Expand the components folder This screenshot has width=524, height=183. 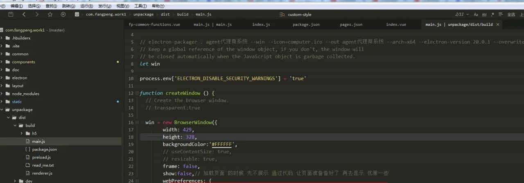click(x=2, y=62)
